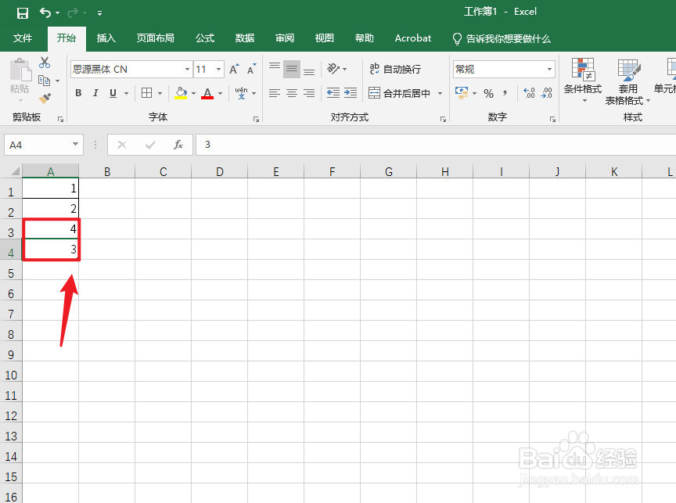Click the Copy icon

tap(45, 81)
